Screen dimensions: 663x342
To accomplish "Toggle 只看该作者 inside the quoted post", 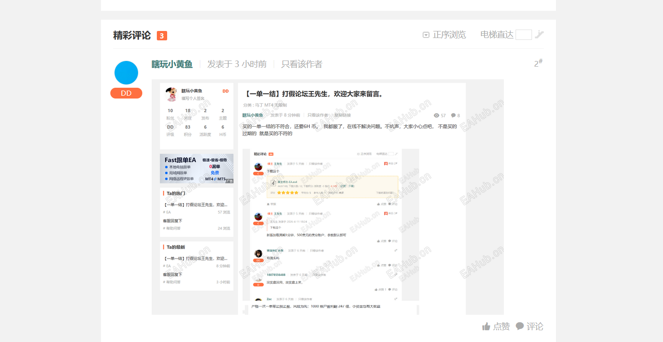I will tap(316, 163).
